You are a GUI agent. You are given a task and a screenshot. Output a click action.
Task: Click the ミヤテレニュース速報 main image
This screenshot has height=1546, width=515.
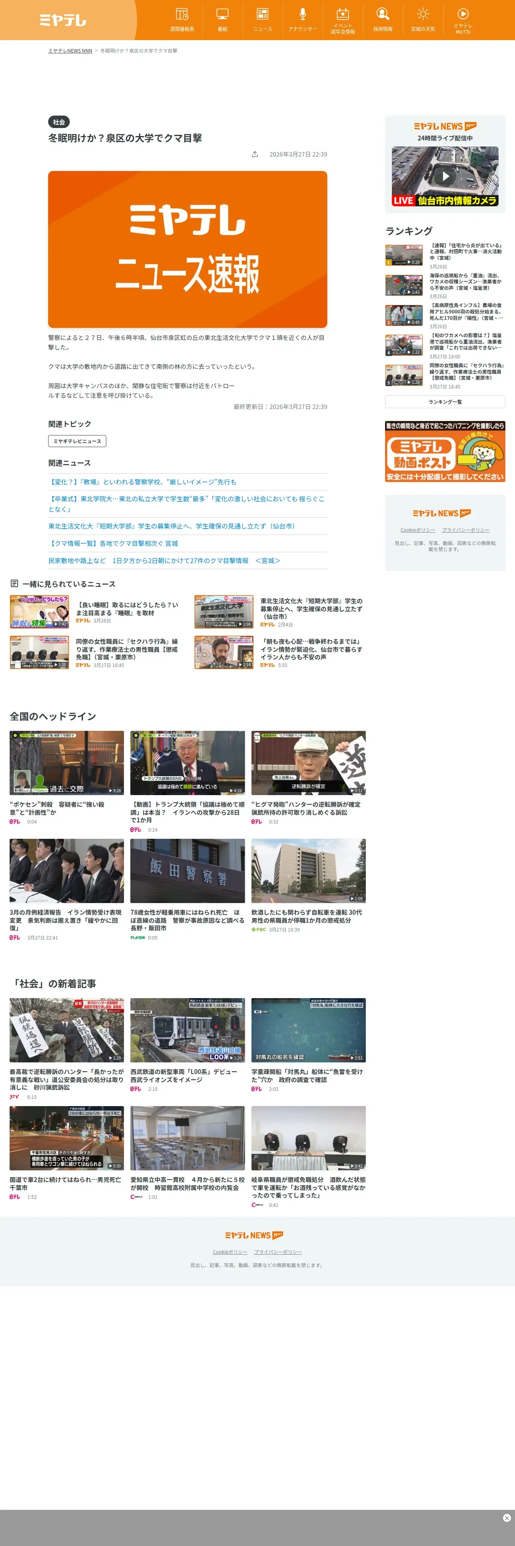click(188, 249)
